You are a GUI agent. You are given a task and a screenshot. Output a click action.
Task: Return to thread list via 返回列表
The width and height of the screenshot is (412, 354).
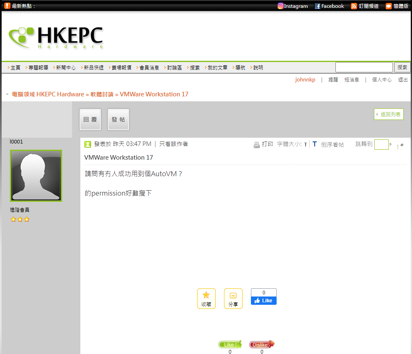click(388, 114)
